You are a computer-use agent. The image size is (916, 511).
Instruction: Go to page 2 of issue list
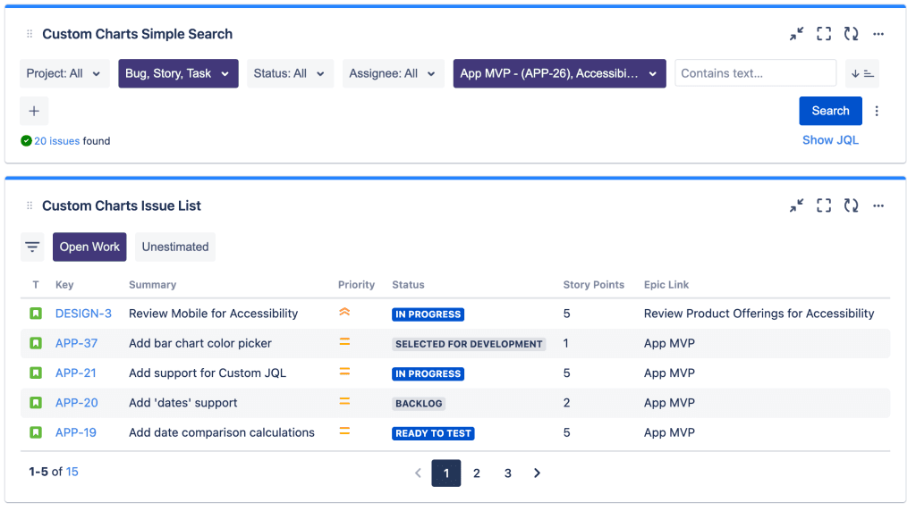coord(477,473)
